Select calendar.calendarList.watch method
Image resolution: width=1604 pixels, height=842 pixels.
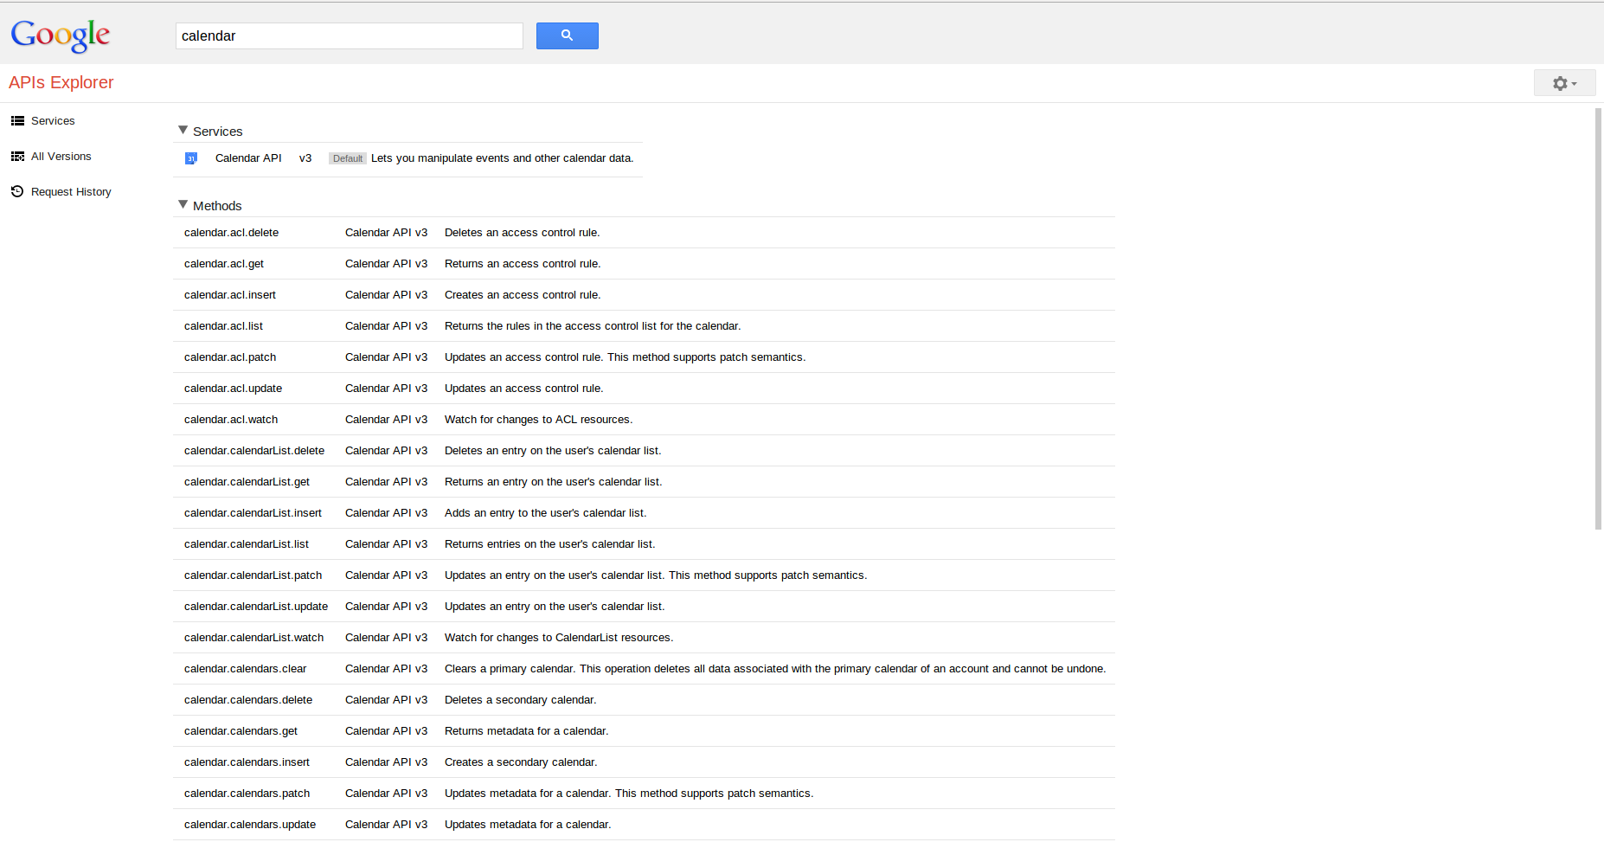coord(253,638)
